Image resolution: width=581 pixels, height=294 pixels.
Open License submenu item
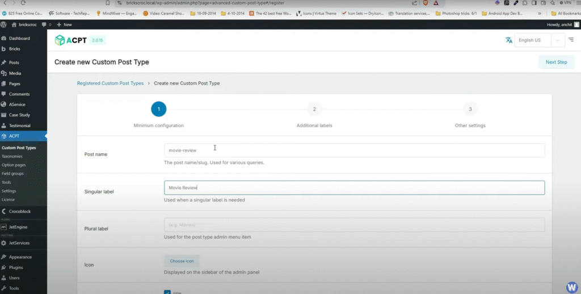coord(8,199)
